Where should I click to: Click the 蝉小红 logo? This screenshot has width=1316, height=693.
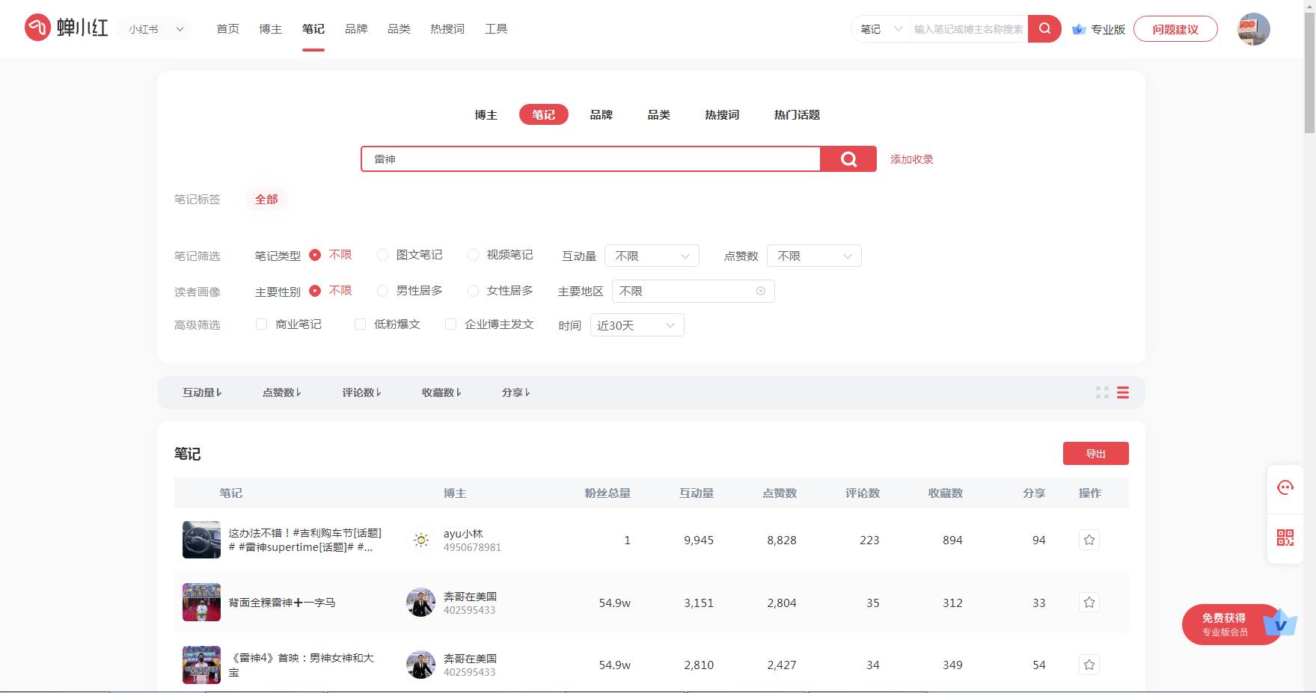67,28
